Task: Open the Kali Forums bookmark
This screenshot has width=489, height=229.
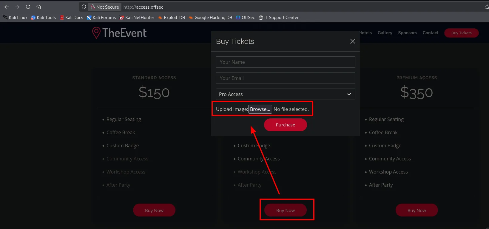Action: click(101, 18)
